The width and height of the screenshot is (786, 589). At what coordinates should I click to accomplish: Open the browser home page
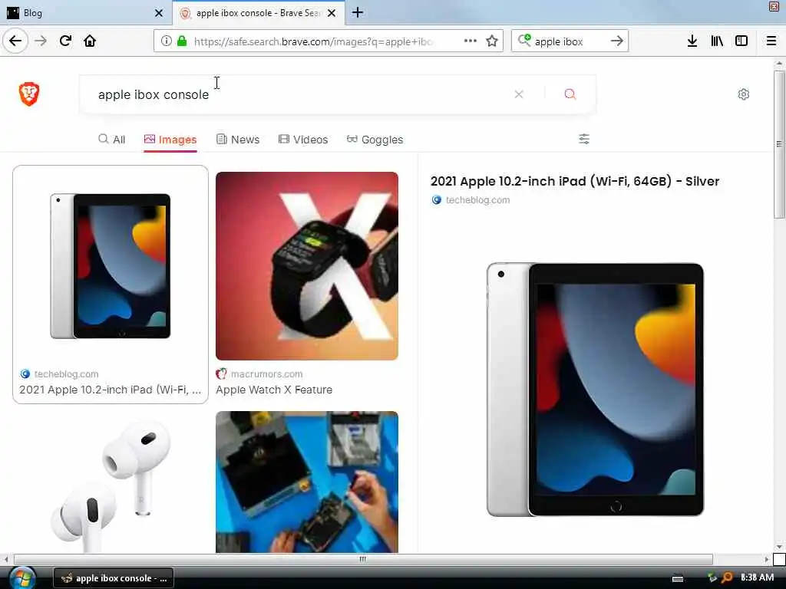coord(90,41)
